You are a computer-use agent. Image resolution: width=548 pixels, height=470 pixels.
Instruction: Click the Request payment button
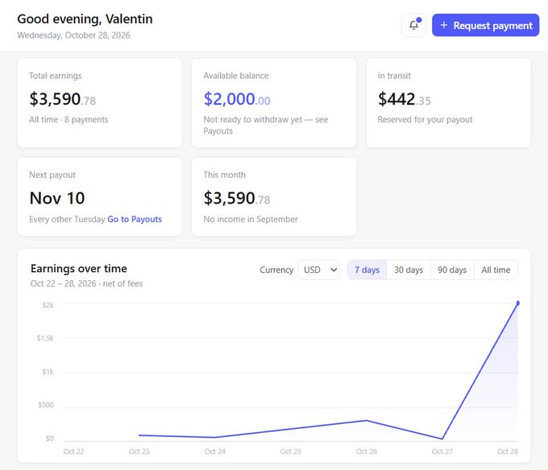point(485,25)
